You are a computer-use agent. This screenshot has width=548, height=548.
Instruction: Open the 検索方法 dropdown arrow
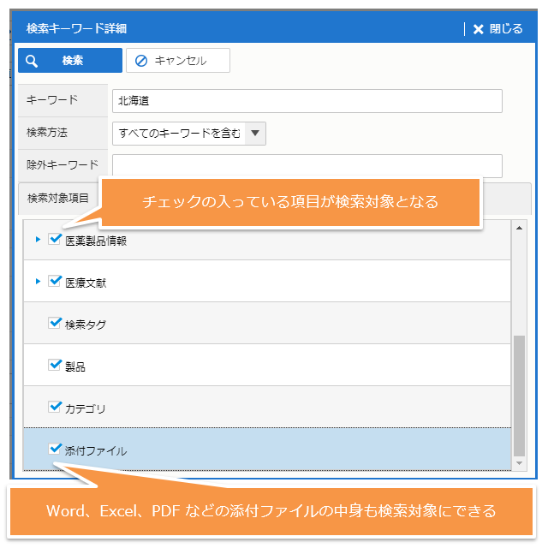point(256,134)
